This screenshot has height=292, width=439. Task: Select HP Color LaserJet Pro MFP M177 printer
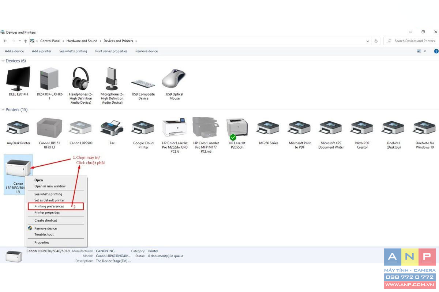[x=206, y=135]
